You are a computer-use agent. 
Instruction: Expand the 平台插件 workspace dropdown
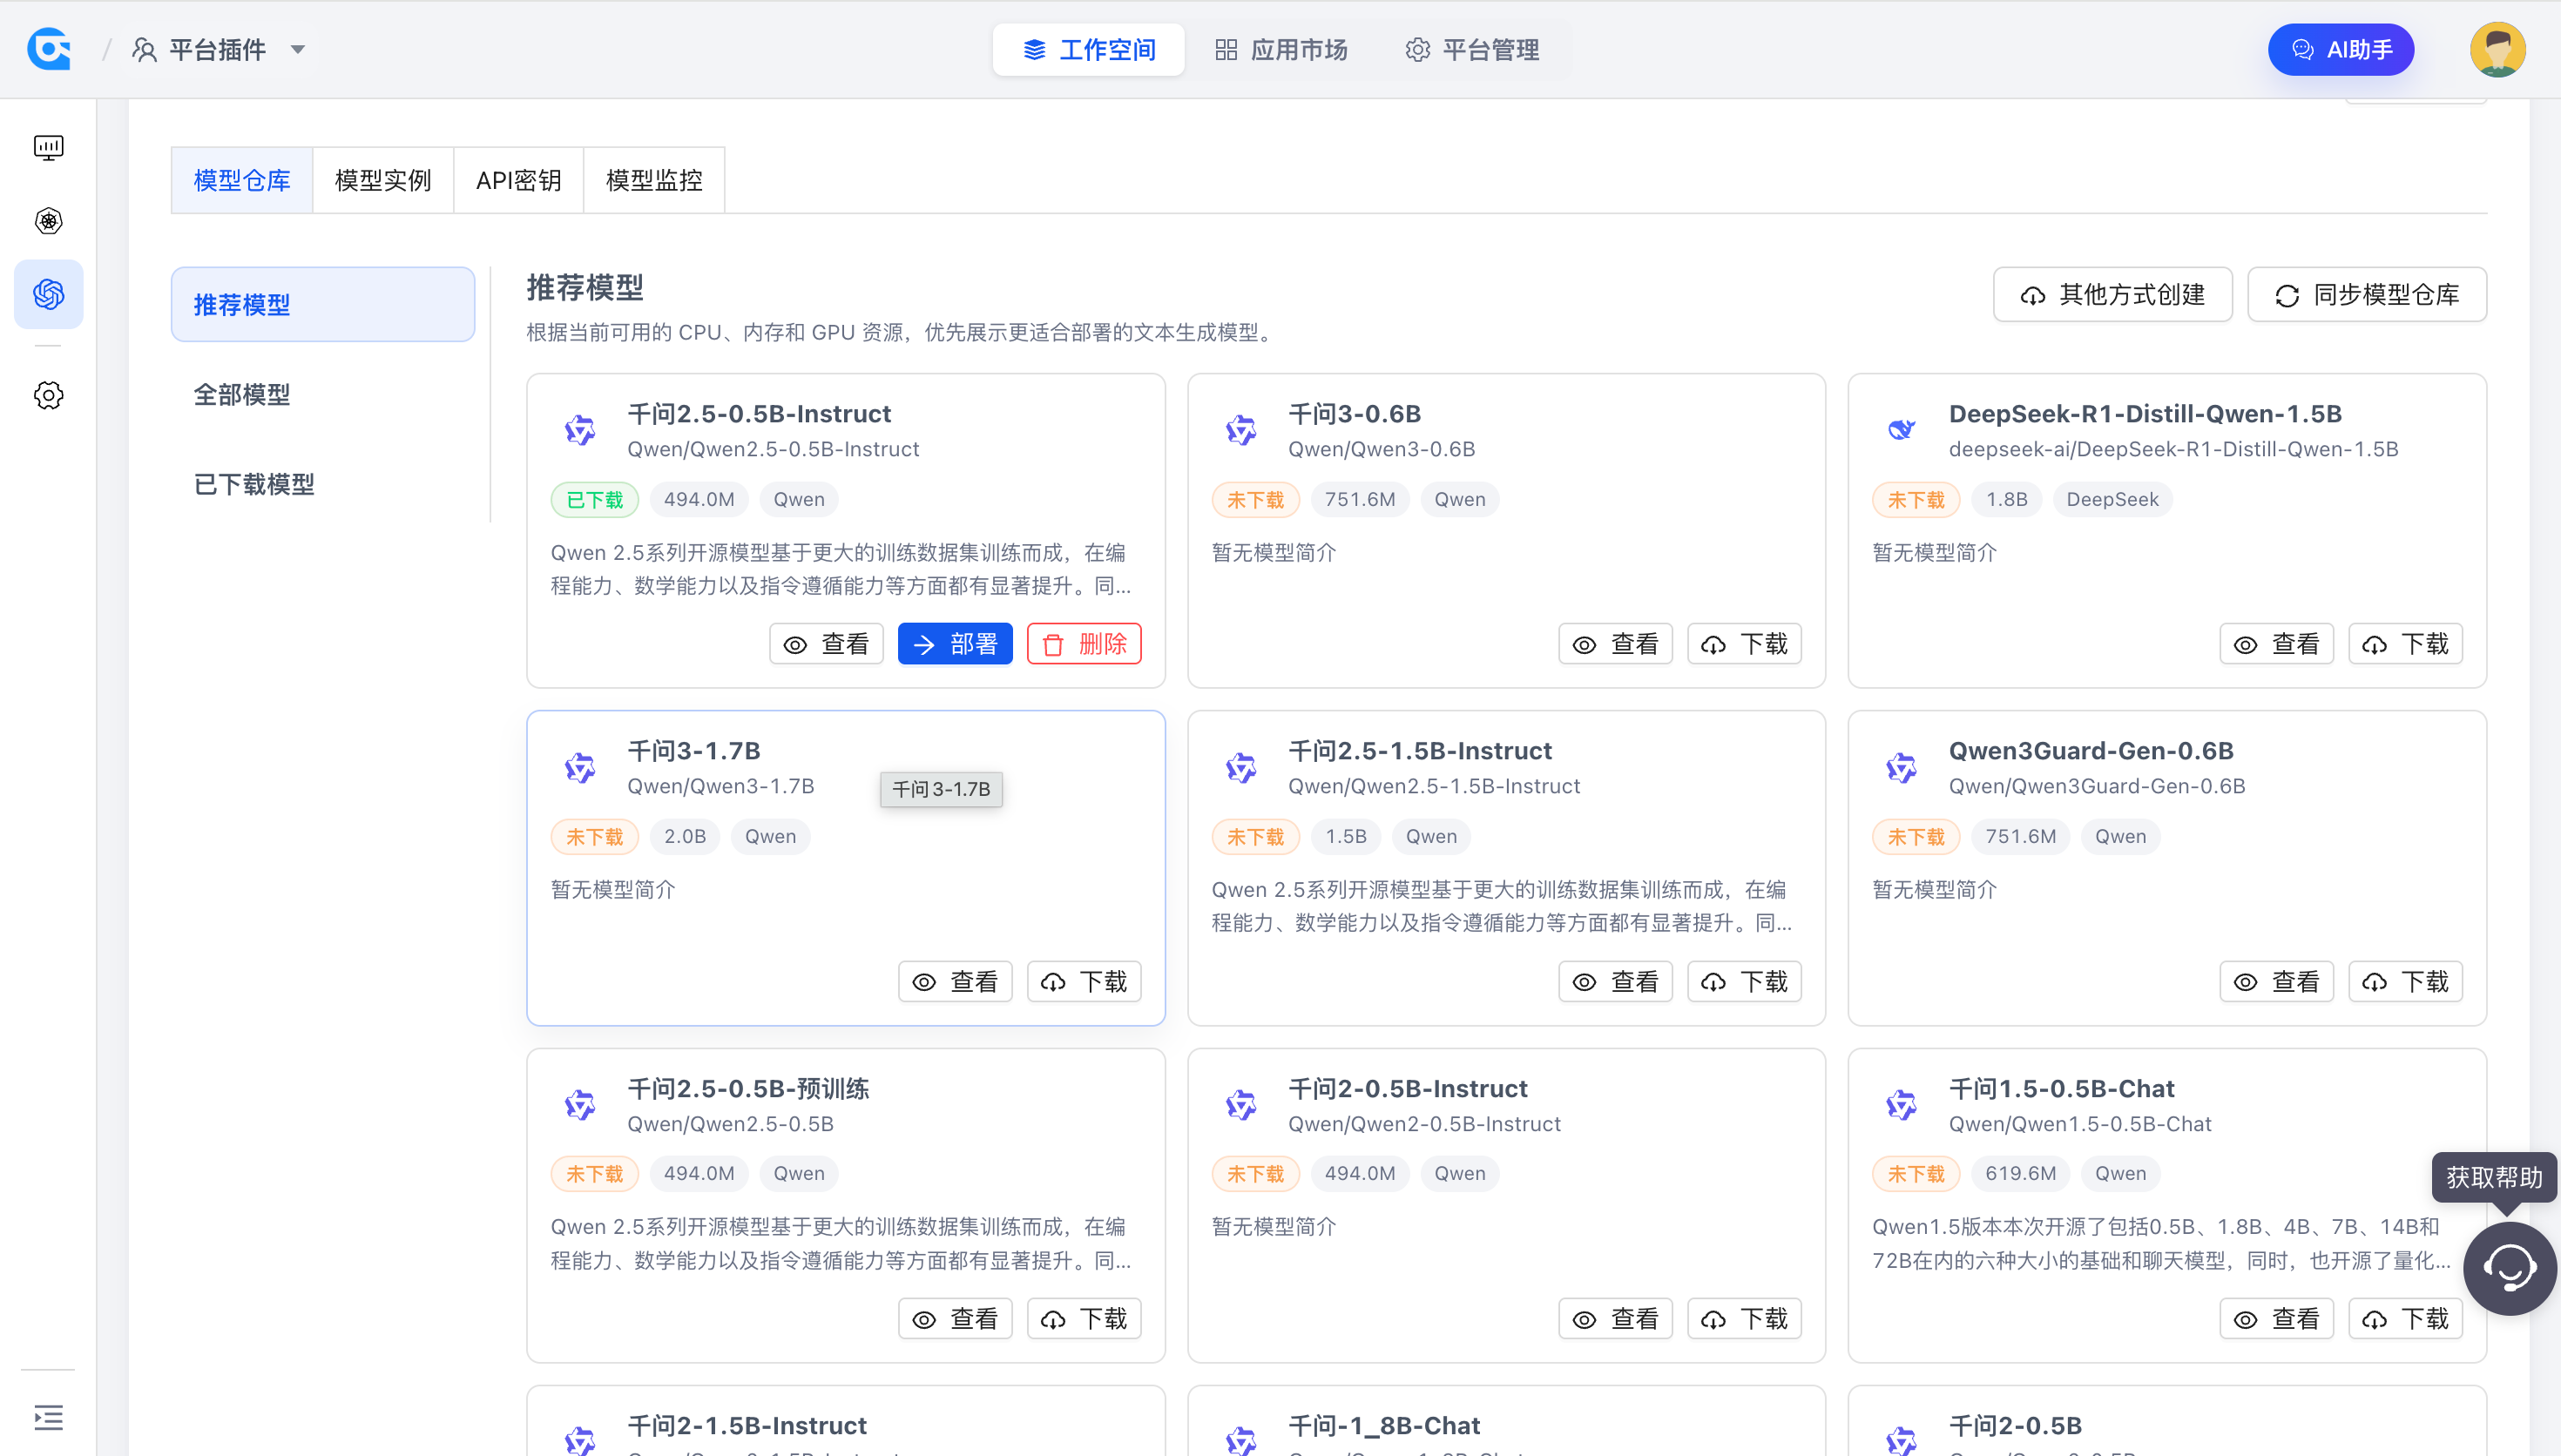(x=219, y=49)
